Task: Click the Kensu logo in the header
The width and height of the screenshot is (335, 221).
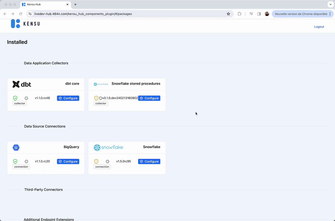Action: pyautogui.click(x=25, y=24)
